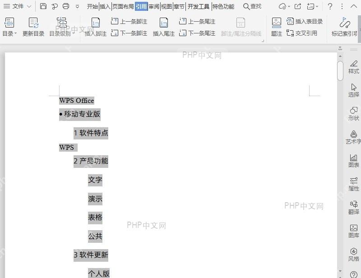
Task: Switch to the 开始 tab
Action: [x=93, y=6]
